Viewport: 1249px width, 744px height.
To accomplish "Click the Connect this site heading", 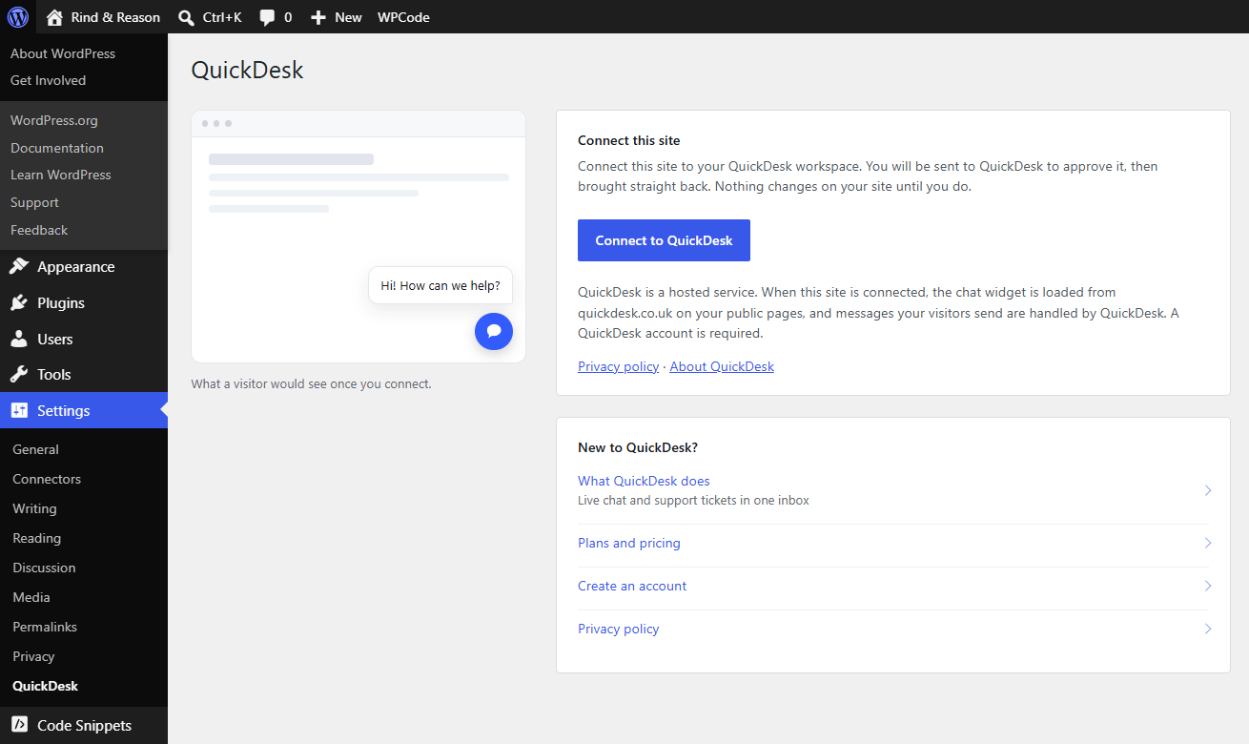I will [x=629, y=140].
